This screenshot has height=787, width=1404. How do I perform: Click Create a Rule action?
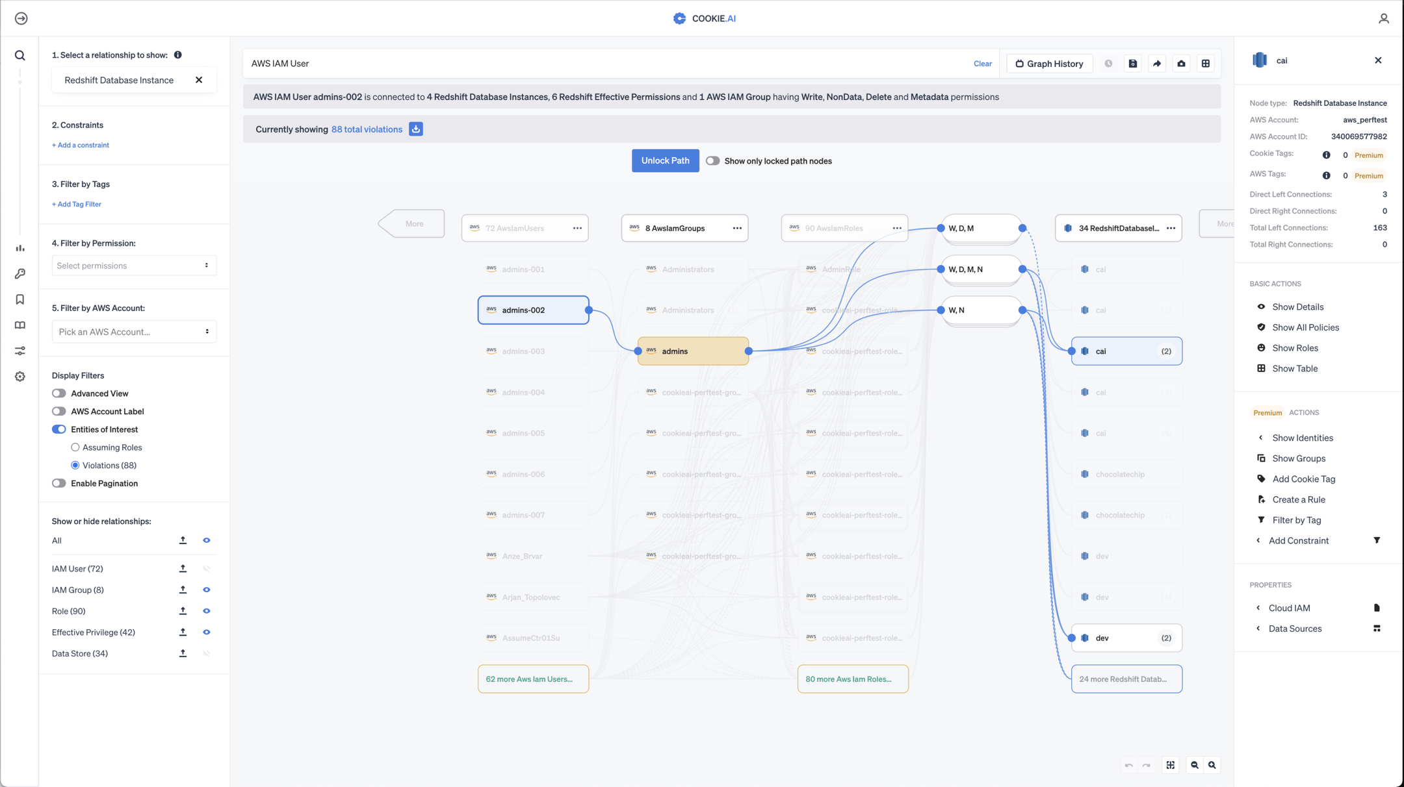pos(1298,500)
